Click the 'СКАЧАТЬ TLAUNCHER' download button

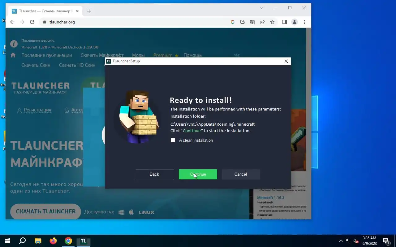(45, 211)
